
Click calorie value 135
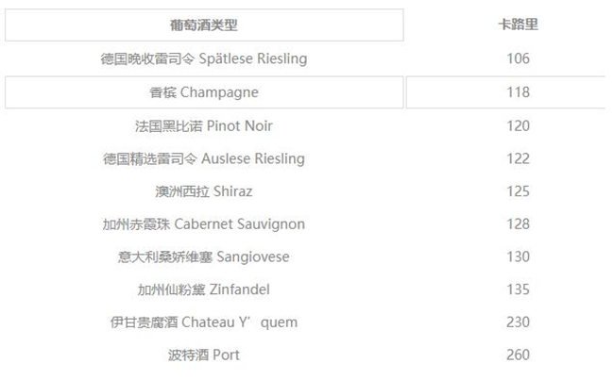click(x=518, y=289)
